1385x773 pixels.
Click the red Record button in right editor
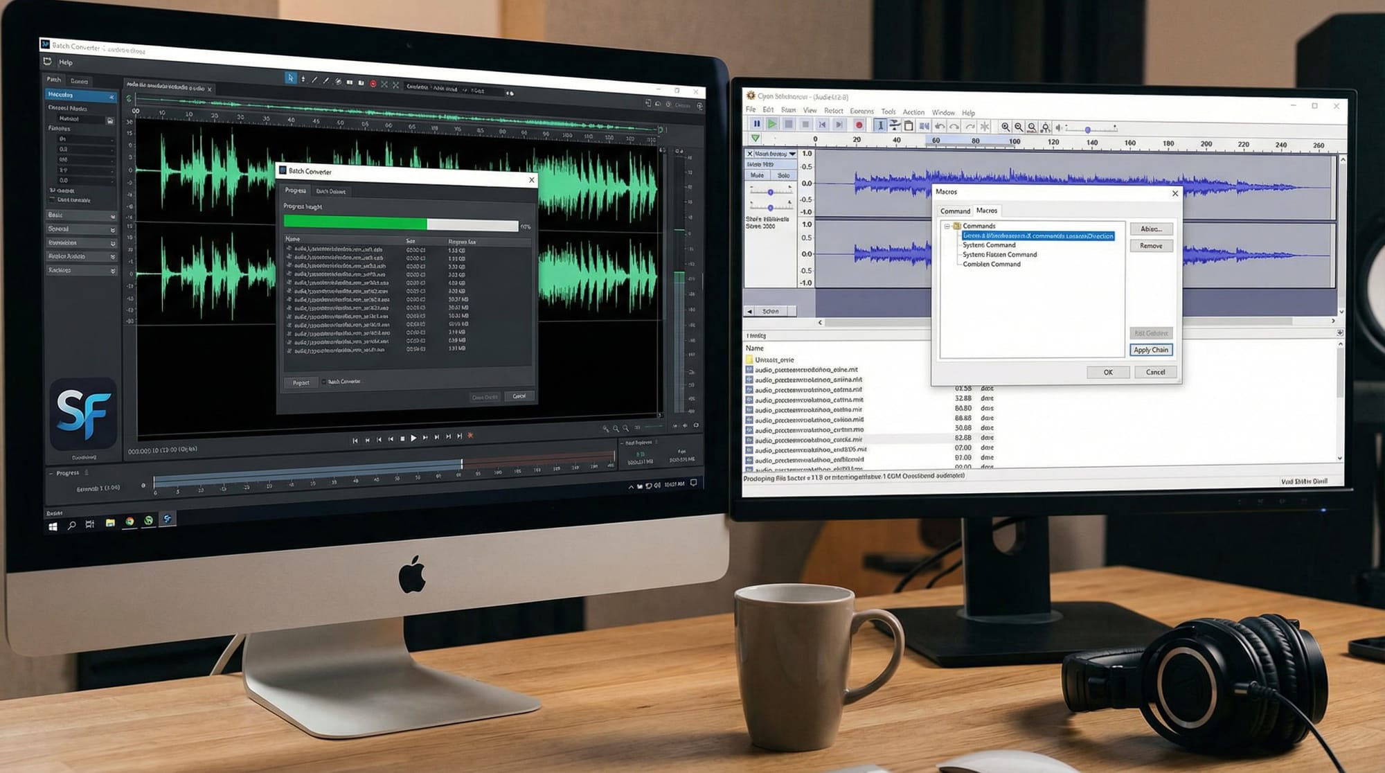pyautogui.click(x=859, y=125)
